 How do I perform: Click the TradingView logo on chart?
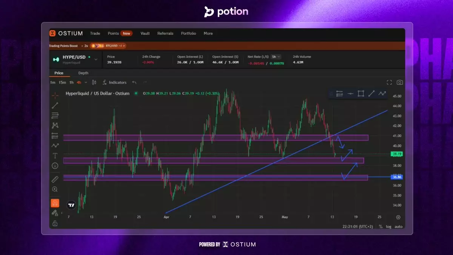[71, 205]
